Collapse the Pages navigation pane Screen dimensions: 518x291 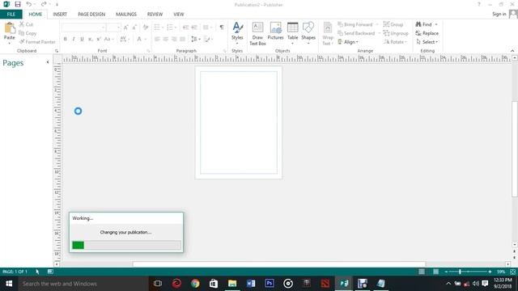pyautogui.click(x=48, y=62)
